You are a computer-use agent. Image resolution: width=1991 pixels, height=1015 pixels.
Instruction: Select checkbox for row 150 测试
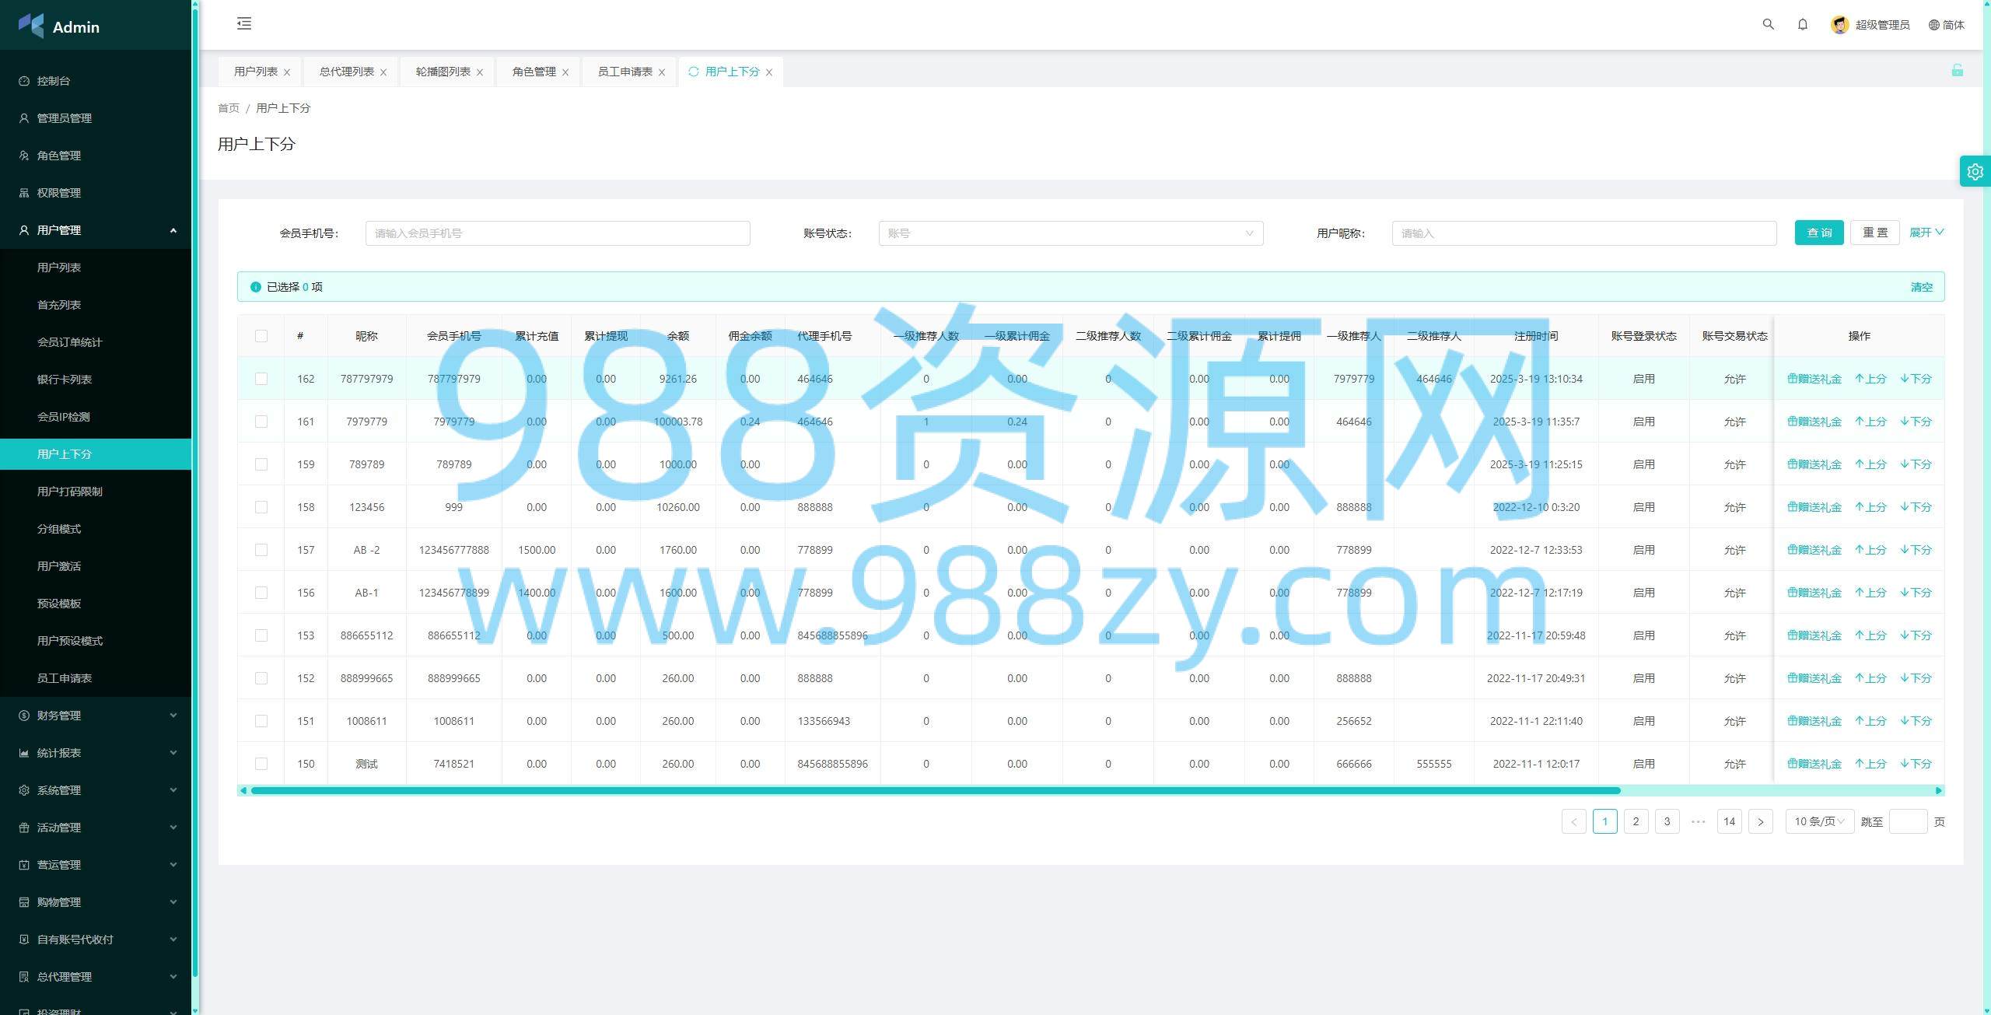tap(261, 764)
